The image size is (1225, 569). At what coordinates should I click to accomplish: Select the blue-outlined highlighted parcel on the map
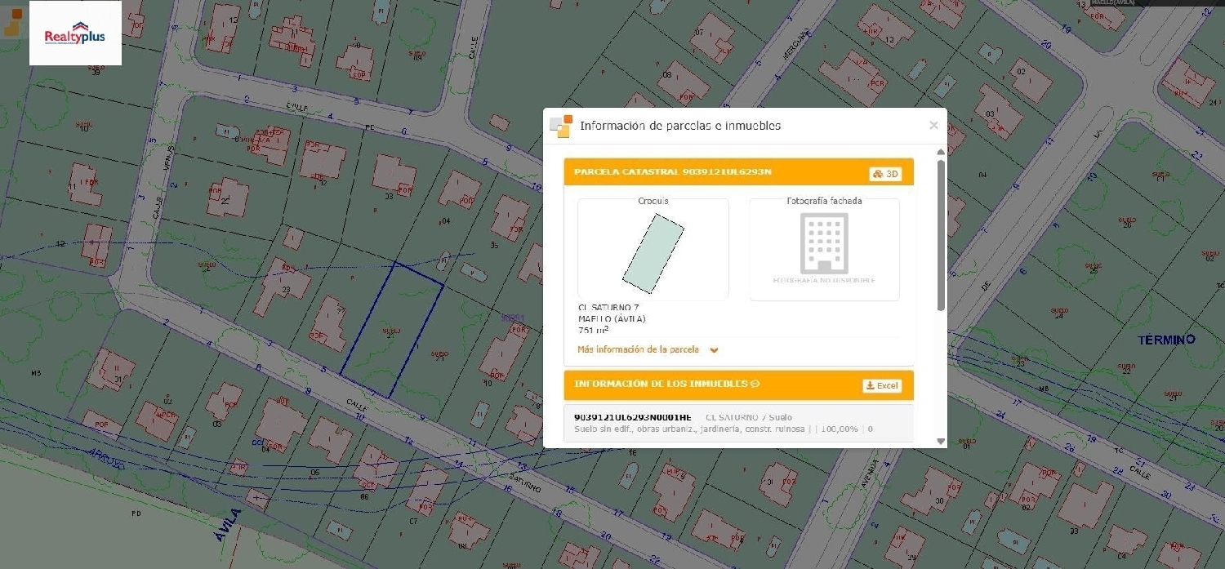392,331
